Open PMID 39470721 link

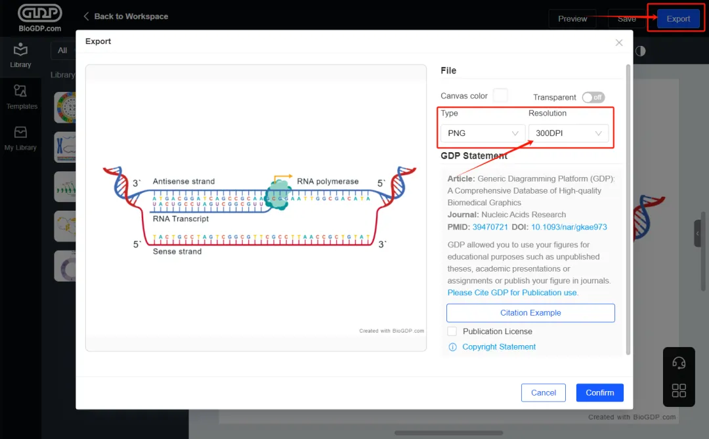pyautogui.click(x=490, y=227)
